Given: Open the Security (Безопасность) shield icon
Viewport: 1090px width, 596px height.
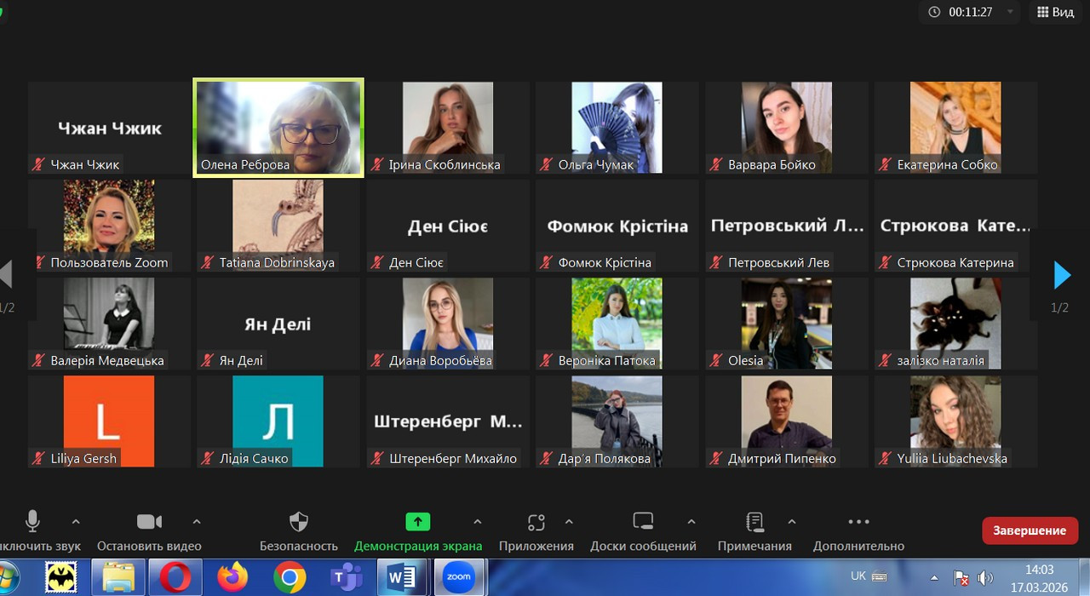Looking at the screenshot, I should coord(299,522).
